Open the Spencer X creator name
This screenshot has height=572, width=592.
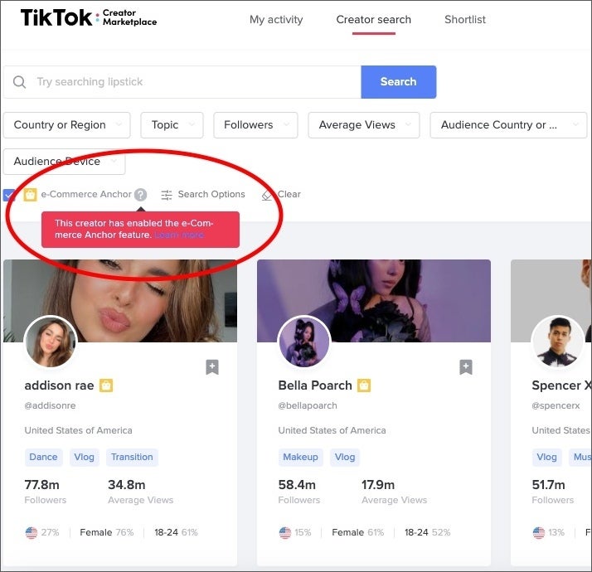(561, 385)
